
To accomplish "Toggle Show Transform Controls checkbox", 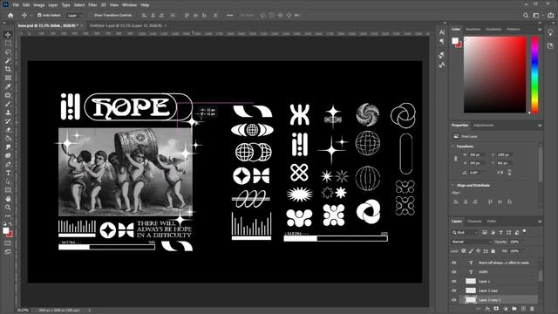I will point(91,16).
